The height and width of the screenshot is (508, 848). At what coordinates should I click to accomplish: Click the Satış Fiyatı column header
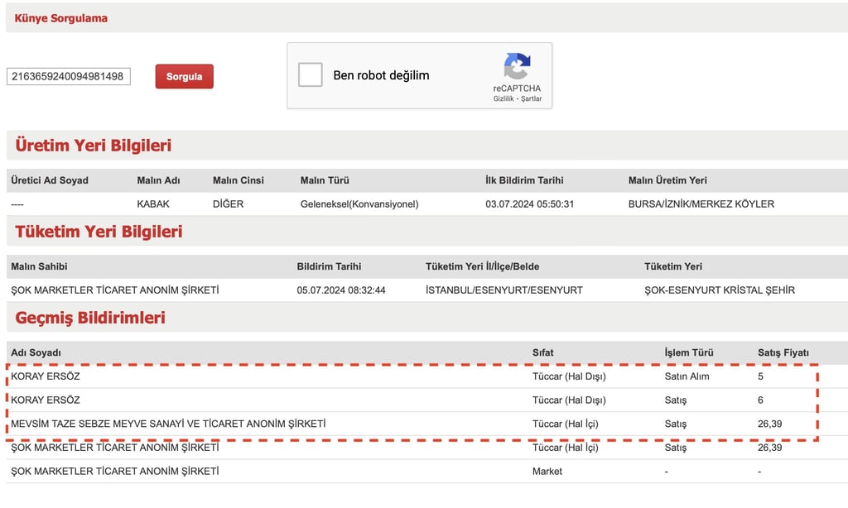783,353
